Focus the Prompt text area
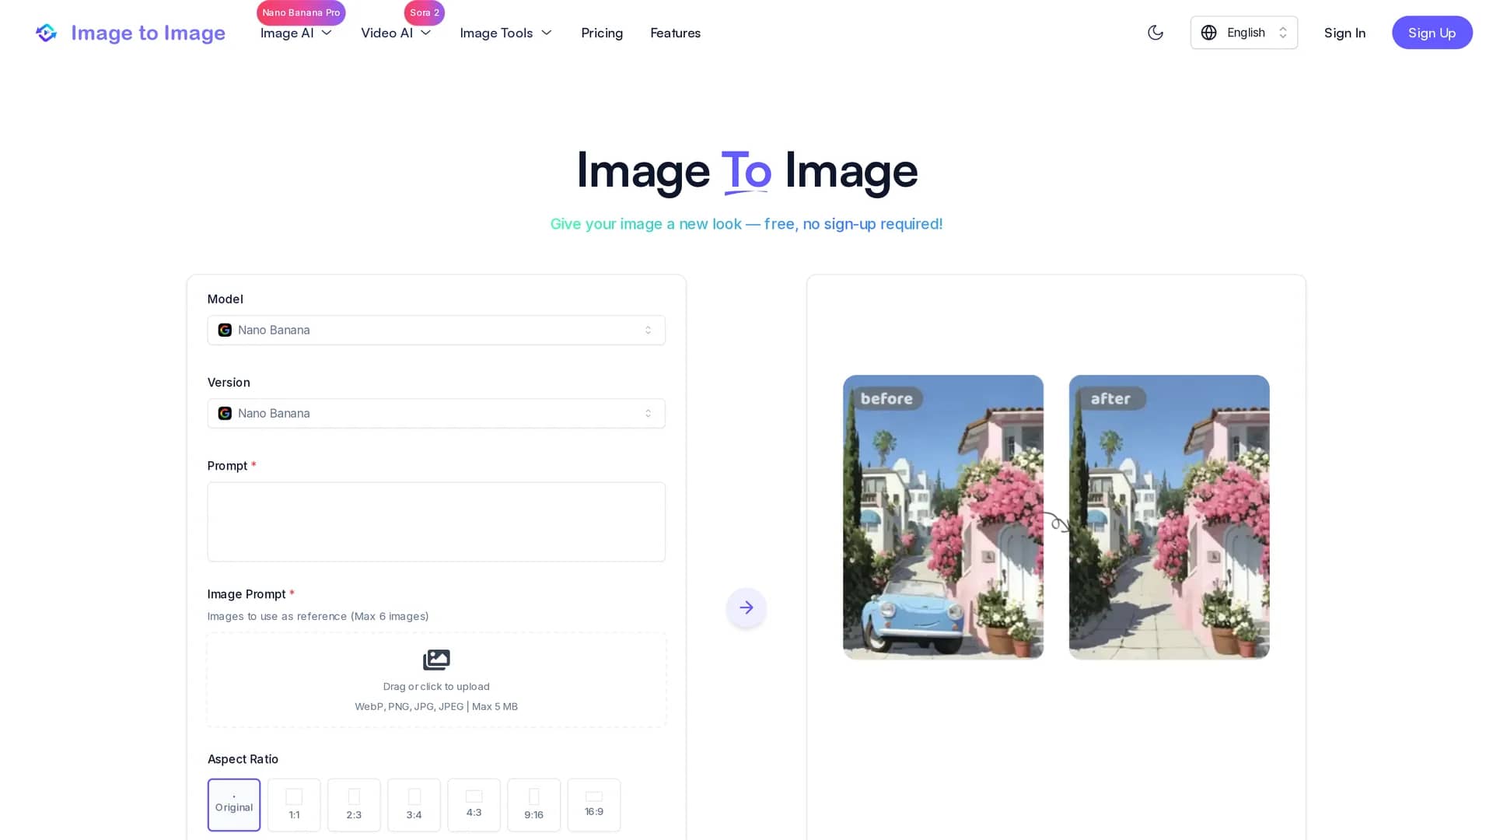1493x840 pixels. (x=436, y=522)
